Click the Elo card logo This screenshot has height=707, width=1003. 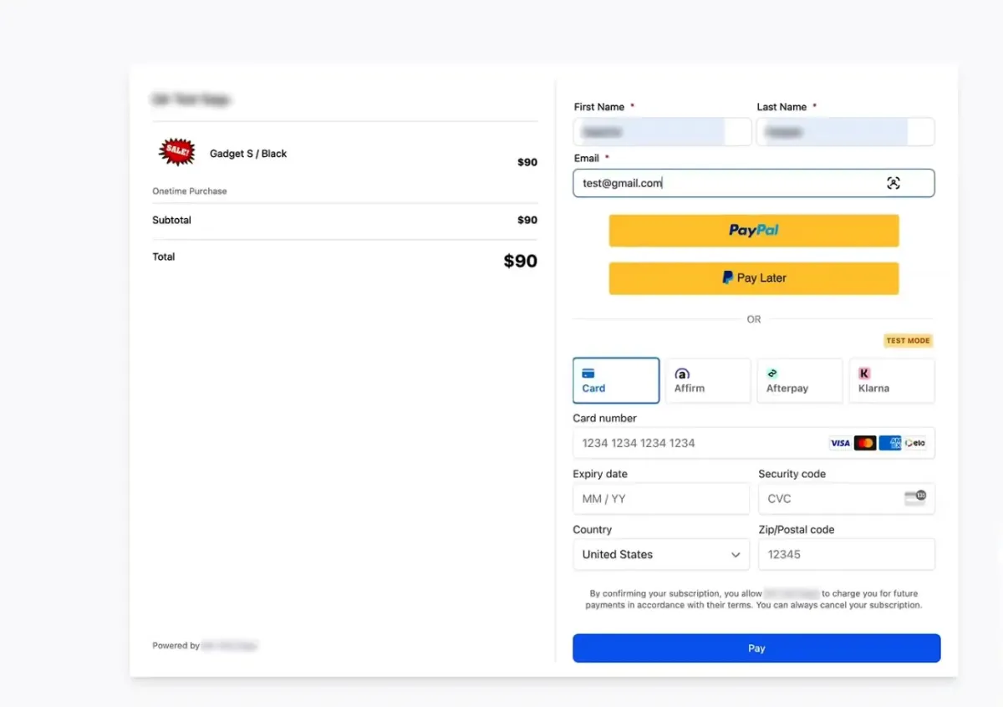pyautogui.click(x=915, y=443)
